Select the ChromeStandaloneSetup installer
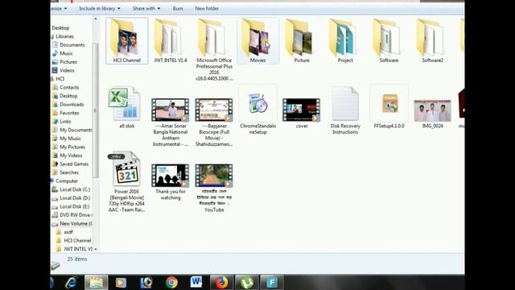Viewport: 515px width, 290px height. pyautogui.click(x=257, y=110)
